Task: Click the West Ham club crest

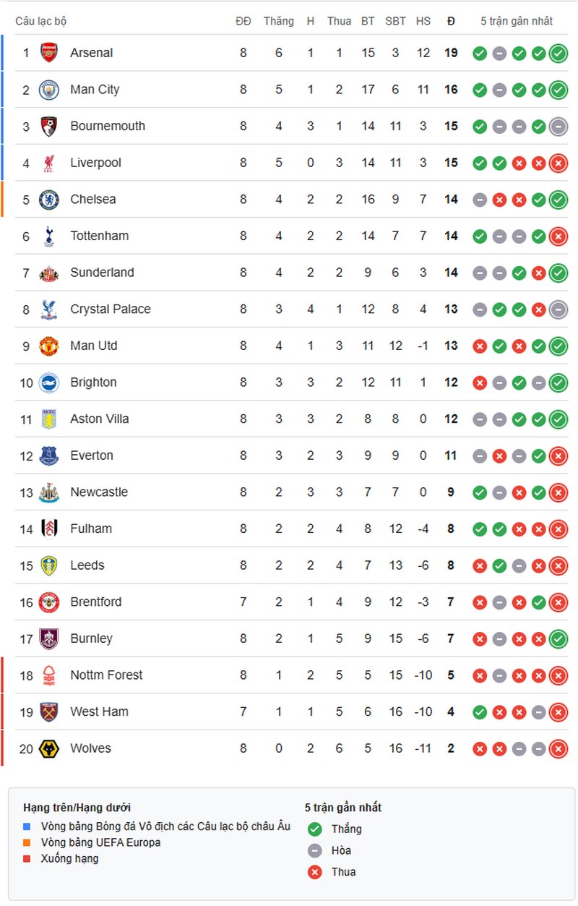Action: pyautogui.click(x=48, y=711)
